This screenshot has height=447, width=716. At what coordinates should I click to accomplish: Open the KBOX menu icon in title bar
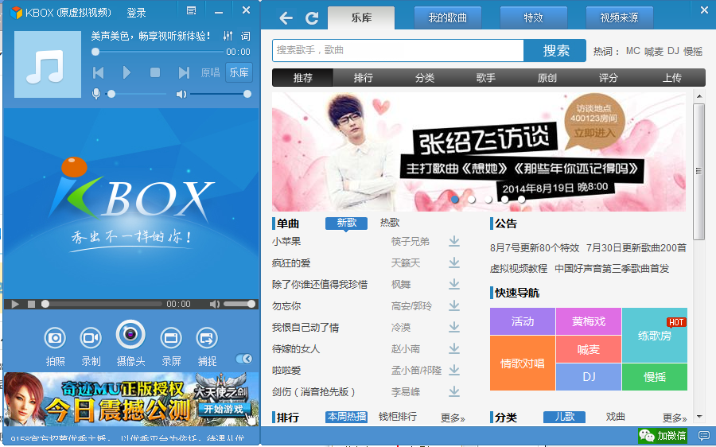[x=191, y=10]
